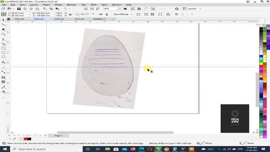Click the Import icon

tap(86, 8)
